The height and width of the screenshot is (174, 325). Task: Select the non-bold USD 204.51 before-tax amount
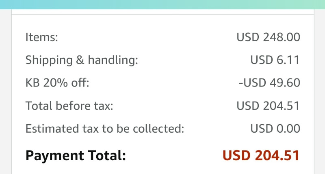pyautogui.click(x=268, y=106)
